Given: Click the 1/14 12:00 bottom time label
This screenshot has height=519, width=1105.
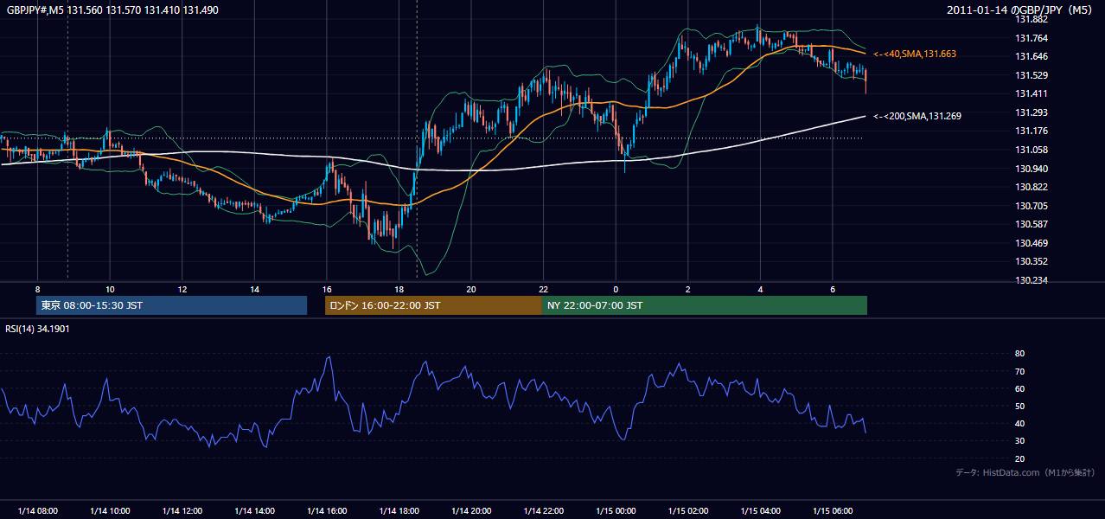Looking at the screenshot, I should pyautogui.click(x=182, y=511).
